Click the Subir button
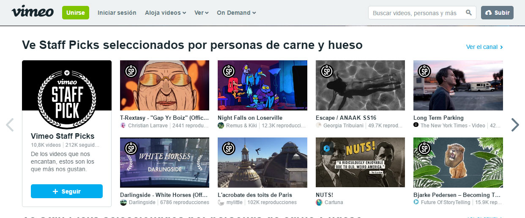The width and height of the screenshot is (525, 218). (497, 13)
